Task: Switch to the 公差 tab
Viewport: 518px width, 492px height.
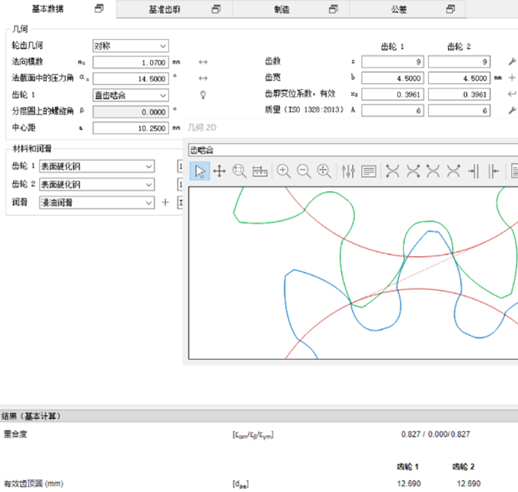Action: (407, 9)
